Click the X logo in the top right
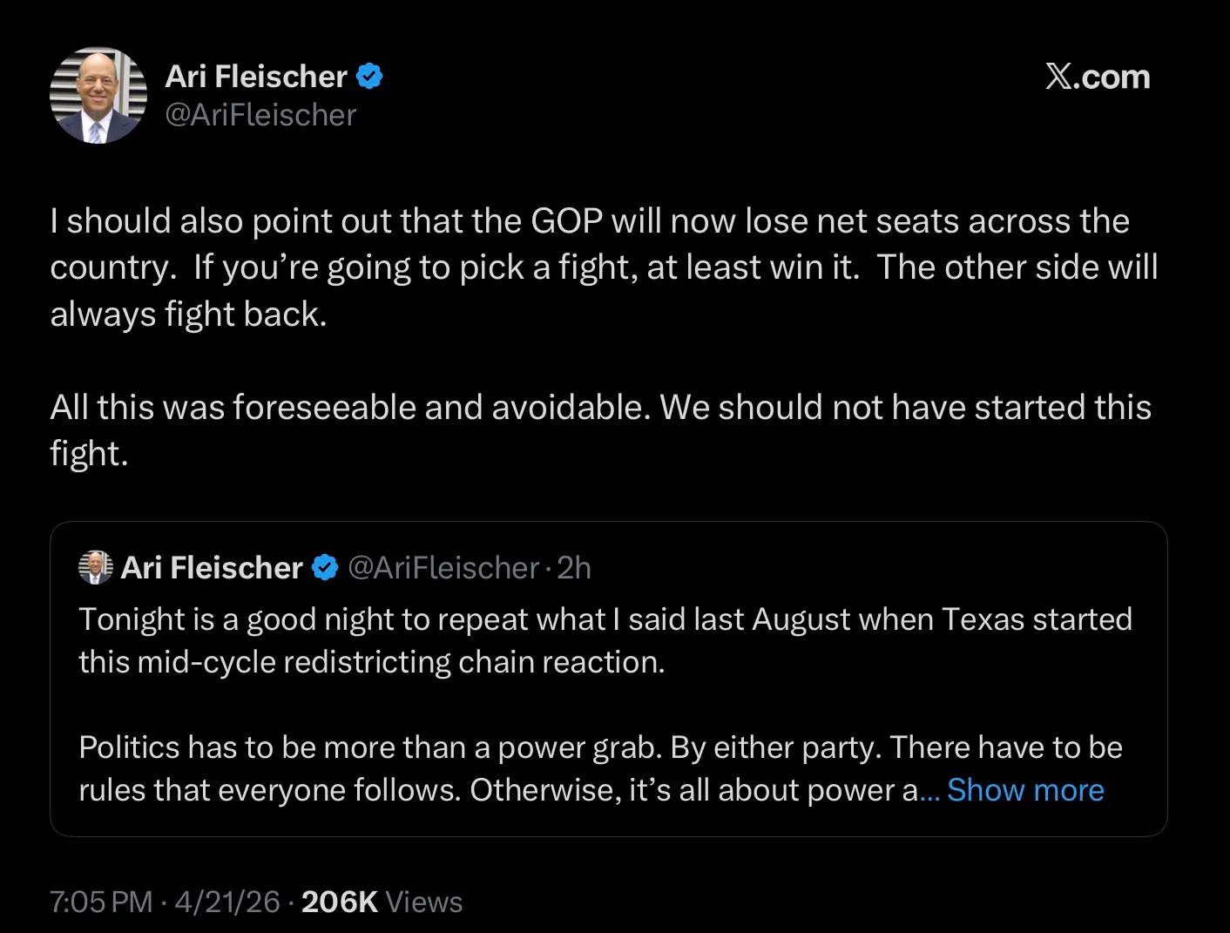The image size is (1230, 933). point(1058,77)
